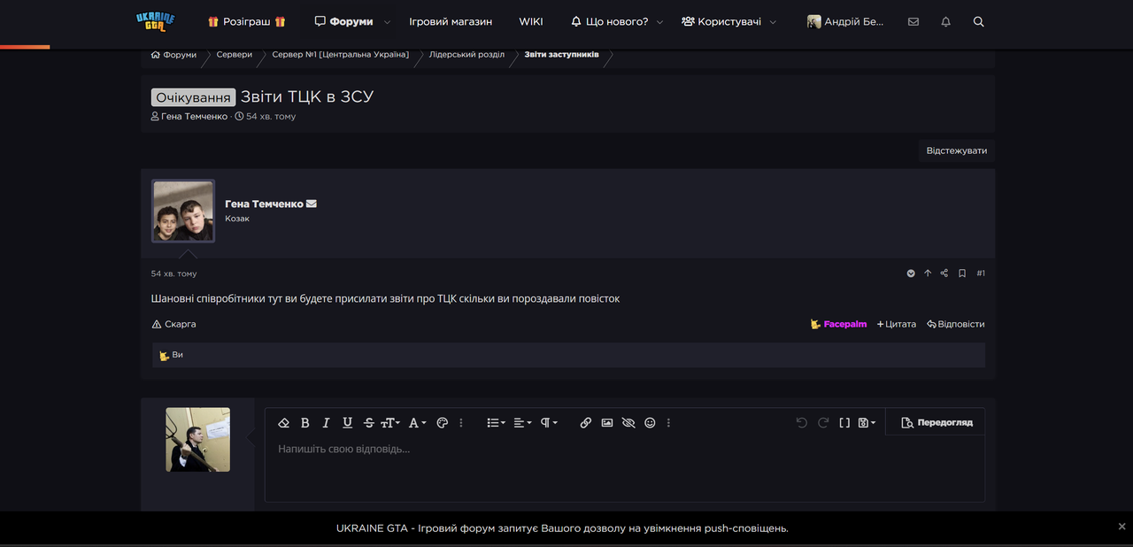The width and height of the screenshot is (1133, 547).
Task: Click the spoiler crossed-eye icon
Action: coord(628,423)
